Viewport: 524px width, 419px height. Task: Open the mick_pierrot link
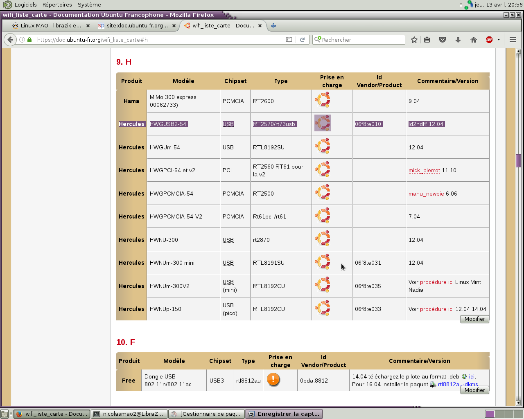(424, 171)
